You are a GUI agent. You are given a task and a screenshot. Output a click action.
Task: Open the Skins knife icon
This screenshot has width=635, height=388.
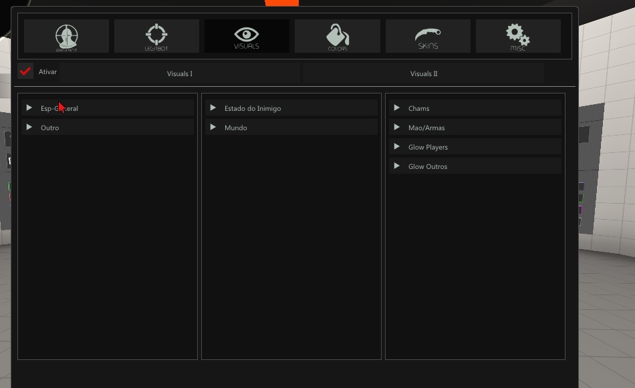pos(428,36)
